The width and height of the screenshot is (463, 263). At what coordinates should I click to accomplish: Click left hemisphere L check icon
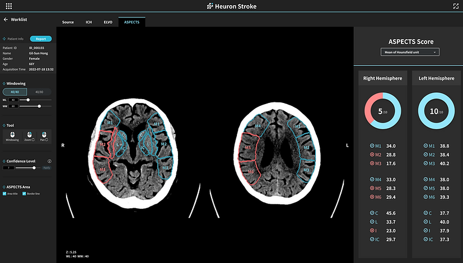tap(426, 222)
